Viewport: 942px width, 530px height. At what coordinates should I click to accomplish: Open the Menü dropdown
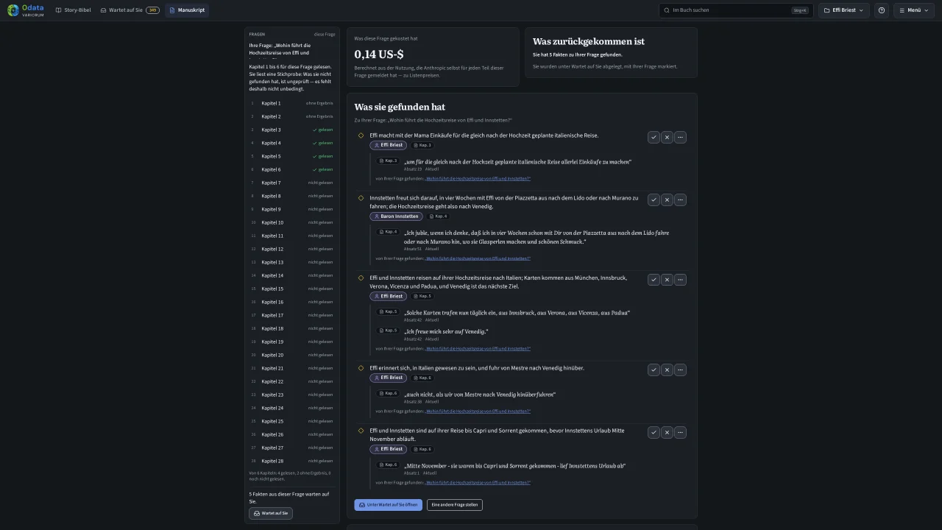point(914,10)
